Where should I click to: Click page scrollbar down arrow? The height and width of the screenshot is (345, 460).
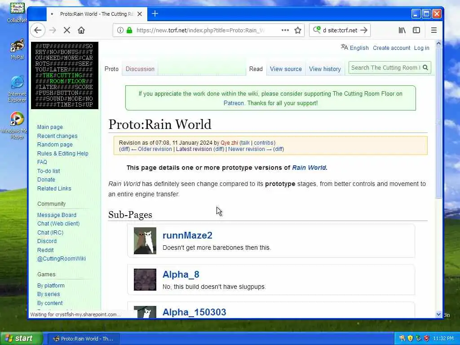coord(438,314)
